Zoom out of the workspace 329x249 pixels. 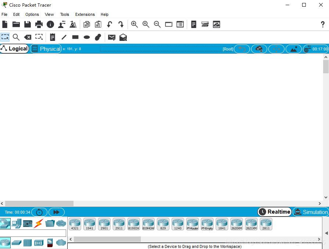pyautogui.click(x=157, y=24)
